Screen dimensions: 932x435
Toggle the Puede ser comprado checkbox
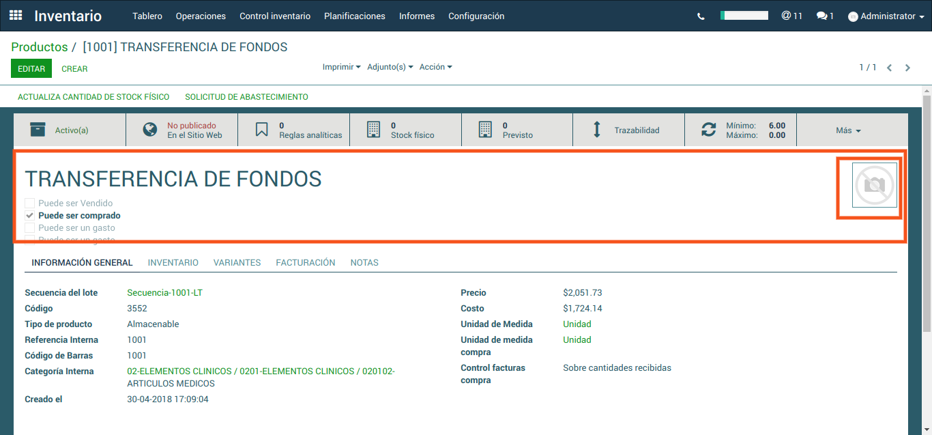click(29, 216)
